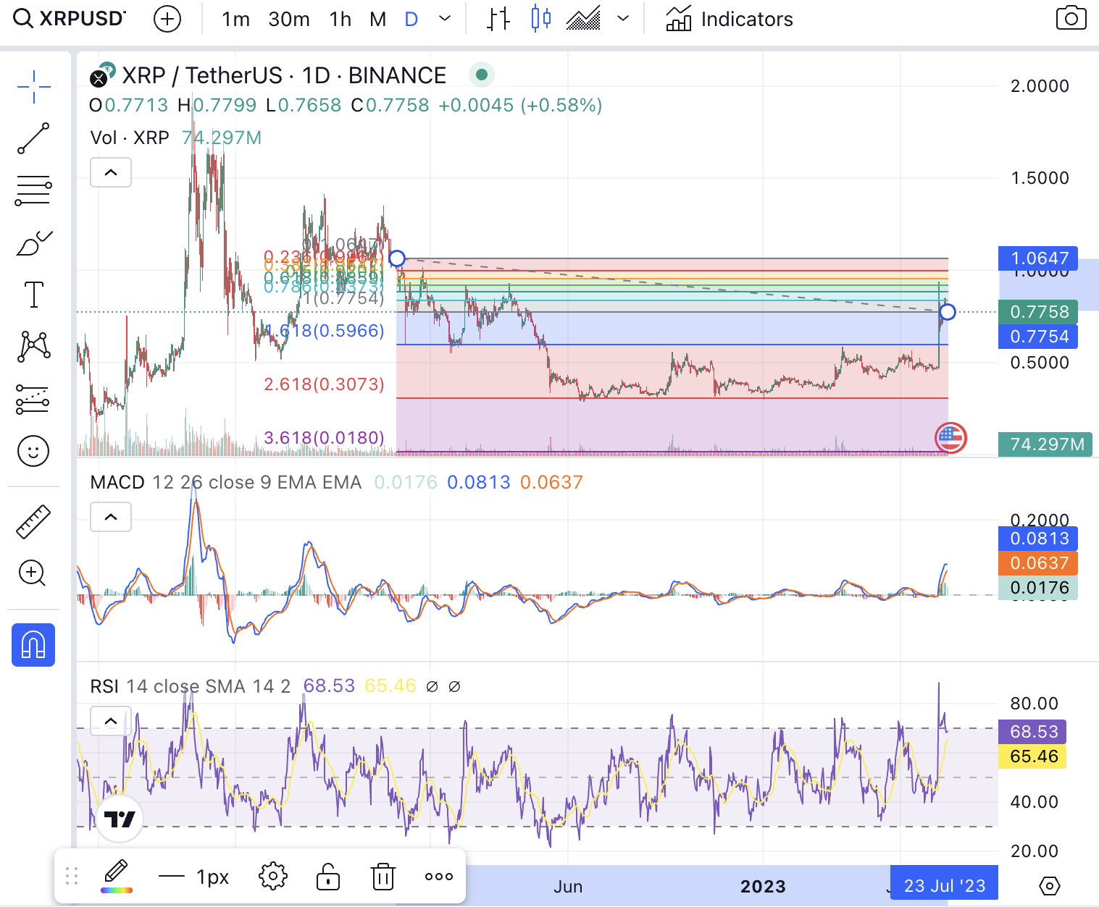Click the RSI indicator label
Image resolution: width=1099 pixels, height=907 pixels.
104,686
